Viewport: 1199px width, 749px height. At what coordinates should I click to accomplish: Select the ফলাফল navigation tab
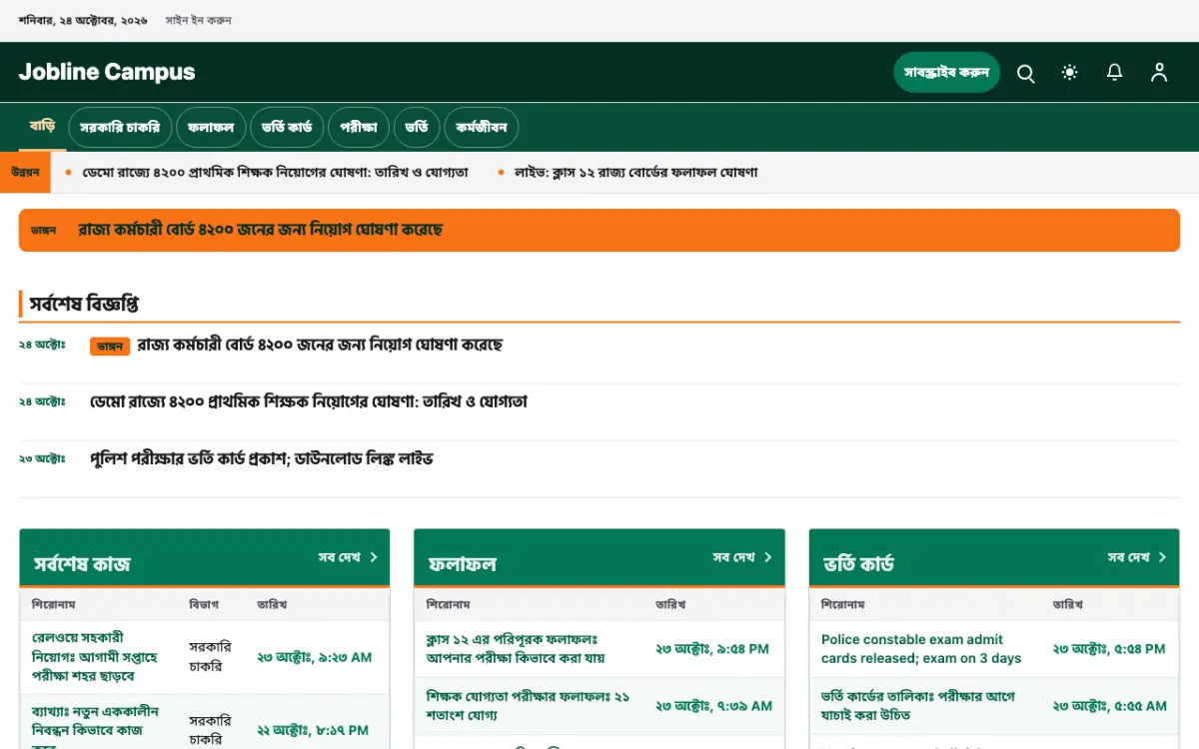211,128
